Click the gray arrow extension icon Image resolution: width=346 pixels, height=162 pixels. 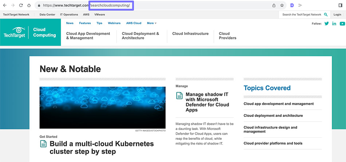point(300,5)
